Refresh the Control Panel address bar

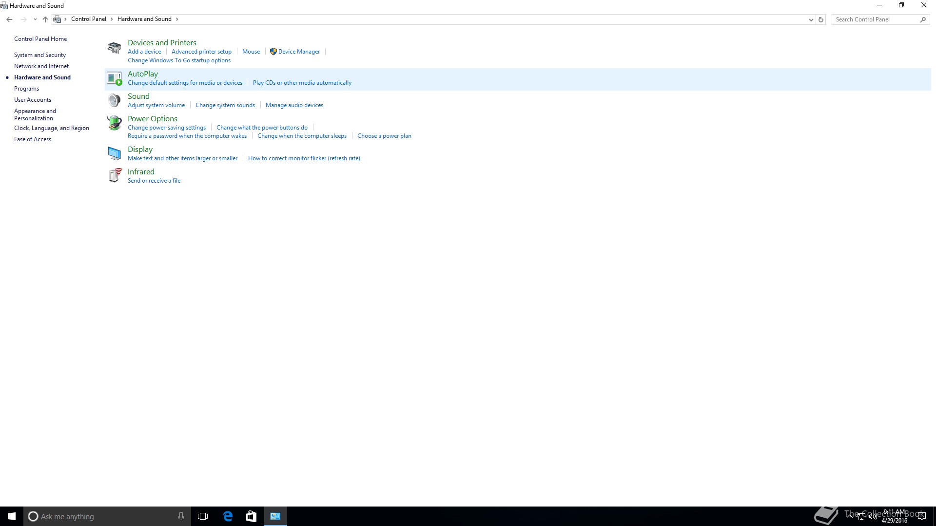pyautogui.click(x=821, y=19)
